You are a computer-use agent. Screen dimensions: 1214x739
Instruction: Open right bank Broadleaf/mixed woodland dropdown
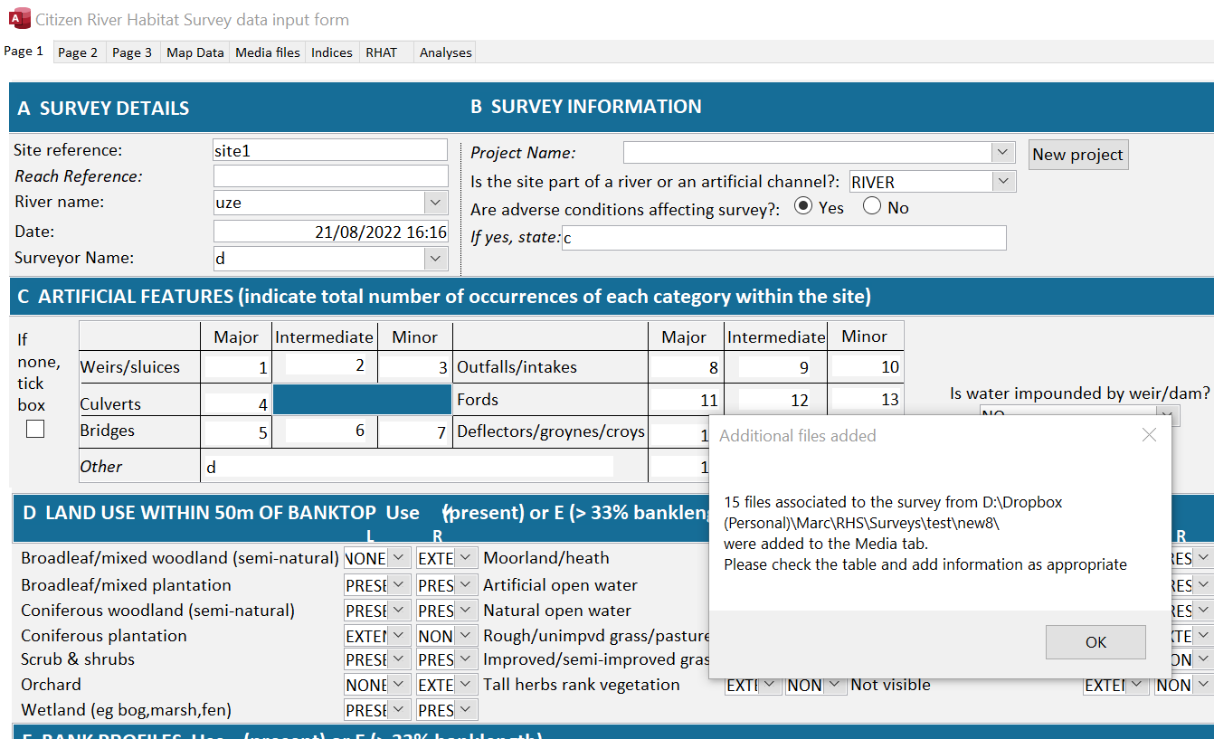467,559
